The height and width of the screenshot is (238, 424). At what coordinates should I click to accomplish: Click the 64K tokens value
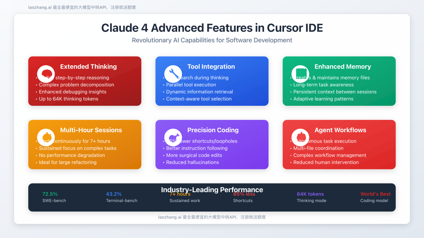311,194
